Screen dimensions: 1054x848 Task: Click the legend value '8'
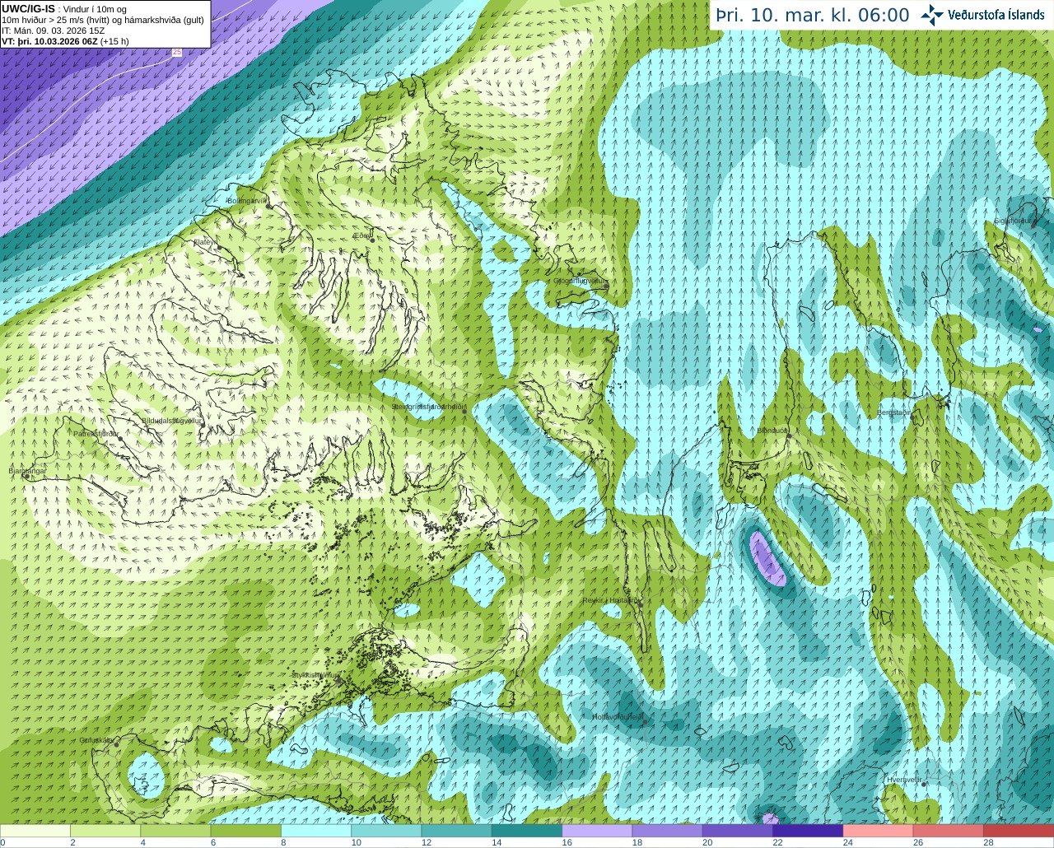(283, 842)
